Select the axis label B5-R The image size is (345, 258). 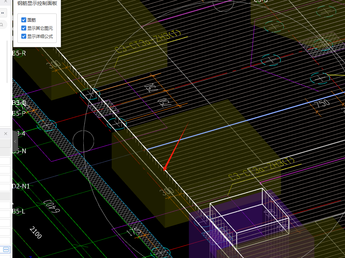tap(19, 53)
